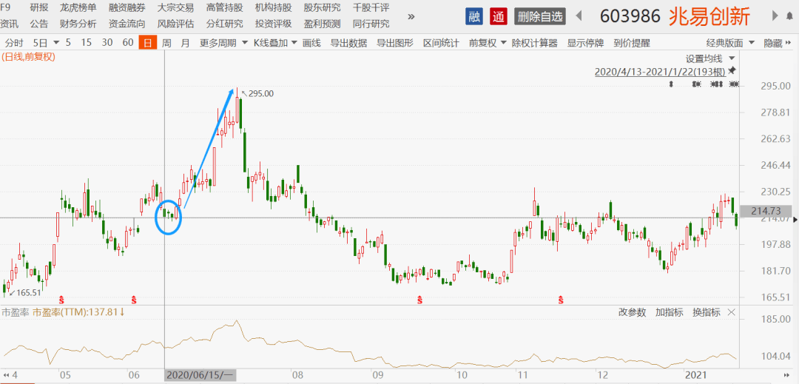Click the pin icon beside the date range

coord(732,71)
